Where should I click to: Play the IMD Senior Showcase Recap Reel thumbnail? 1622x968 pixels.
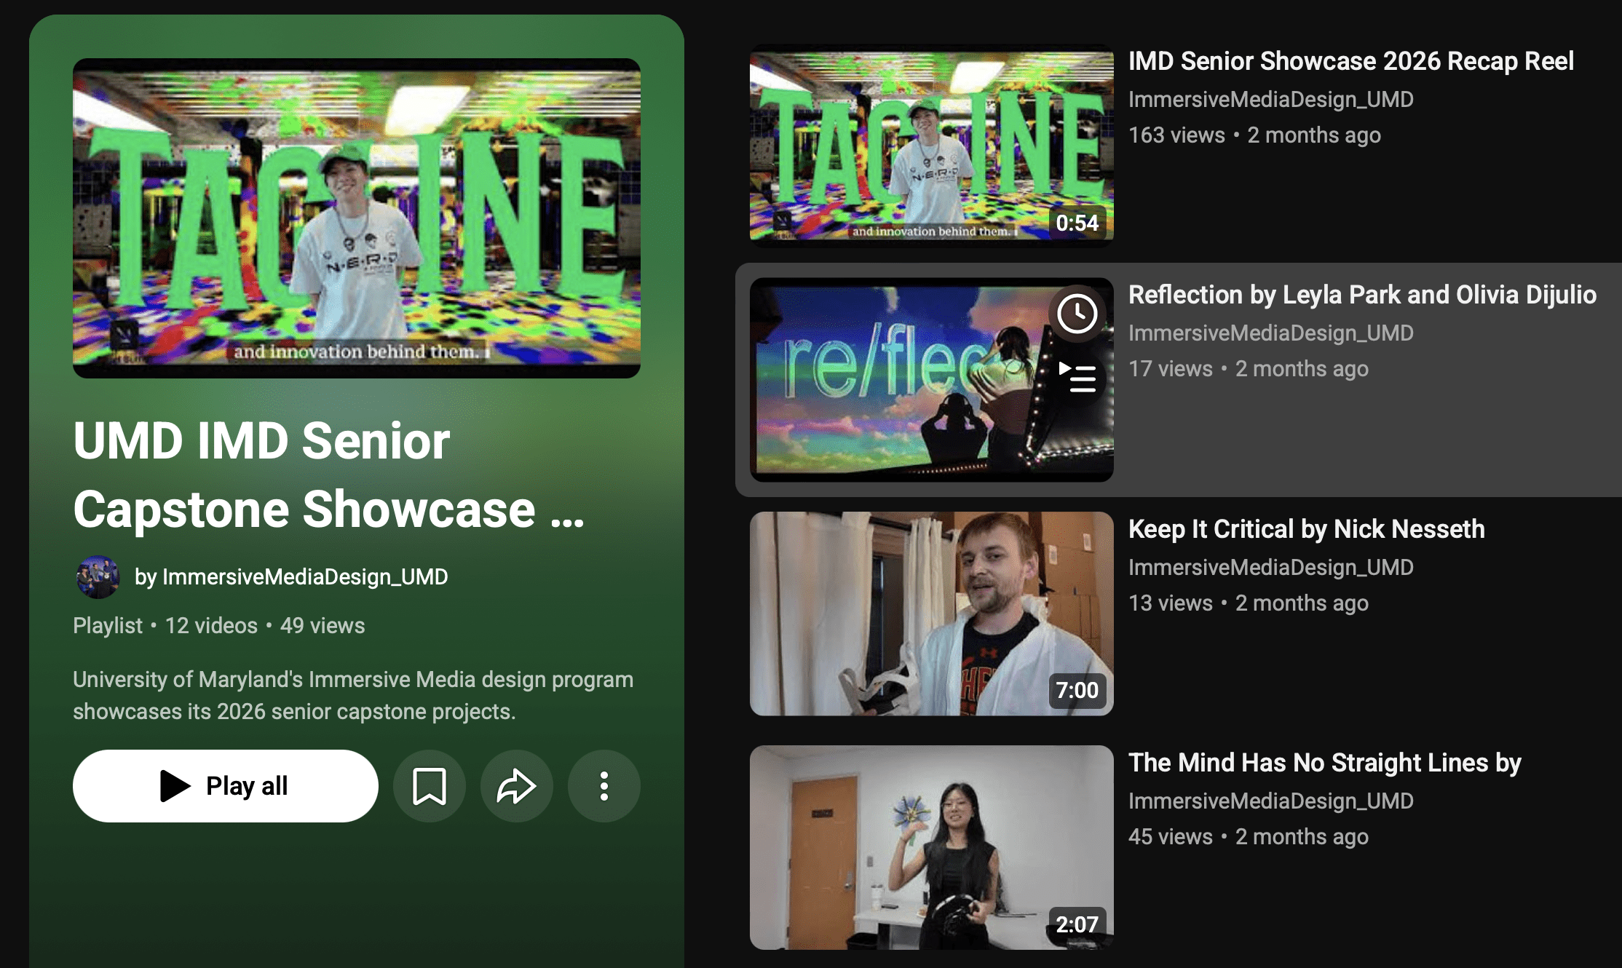click(x=932, y=146)
